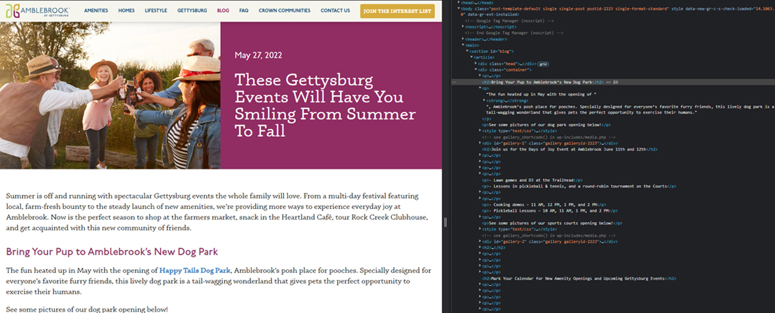Click Join the Interest List button
775x313 pixels.
(397, 11)
